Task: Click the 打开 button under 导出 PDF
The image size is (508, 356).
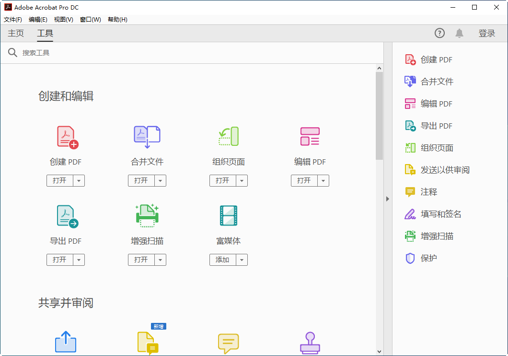Action: [59, 260]
